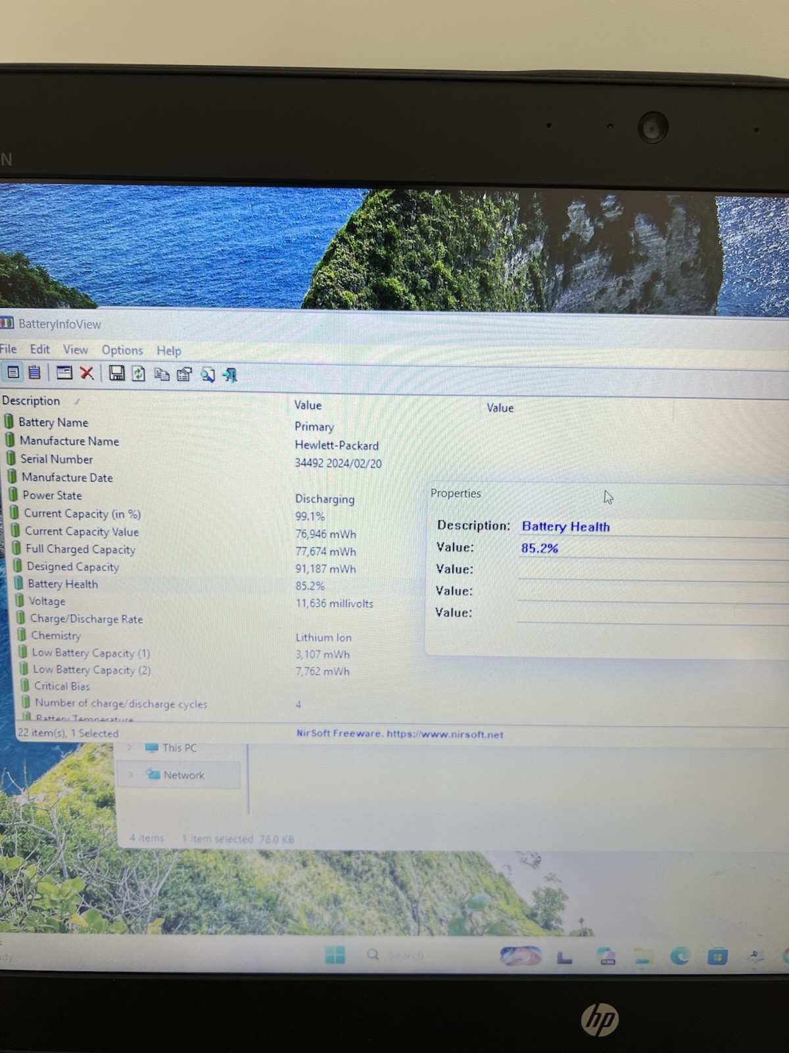Open the Options menu
This screenshot has width=789, height=1053.
(122, 351)
